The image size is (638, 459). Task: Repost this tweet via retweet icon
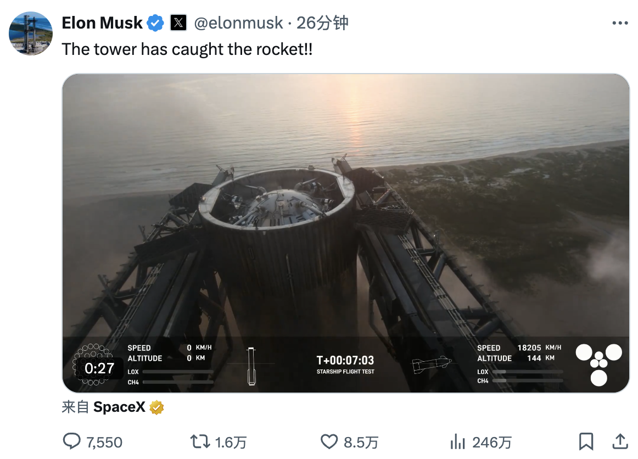click(x=198, y=441)
